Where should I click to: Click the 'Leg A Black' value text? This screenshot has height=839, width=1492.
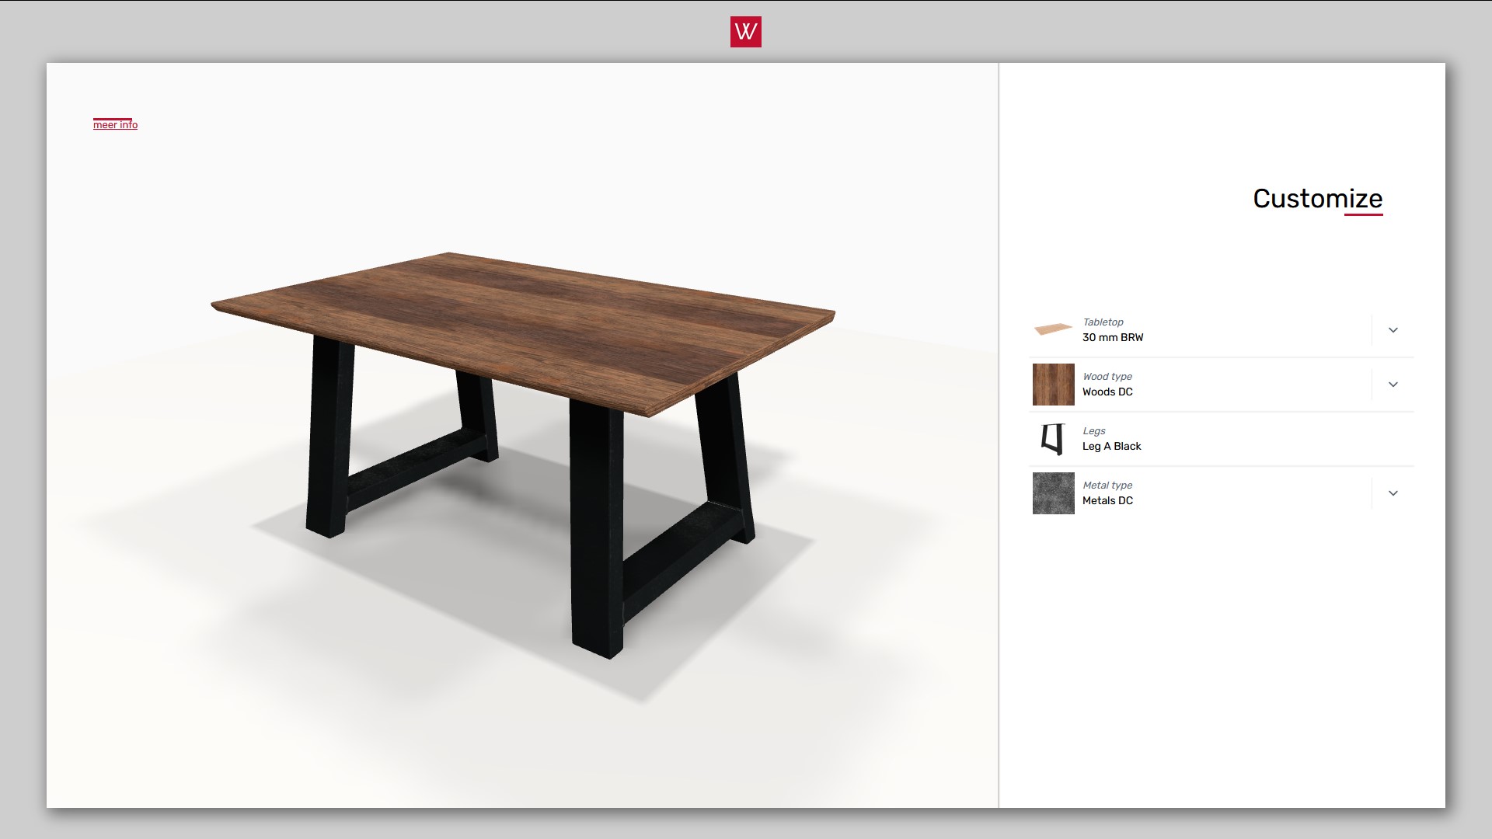point(1111,446)
